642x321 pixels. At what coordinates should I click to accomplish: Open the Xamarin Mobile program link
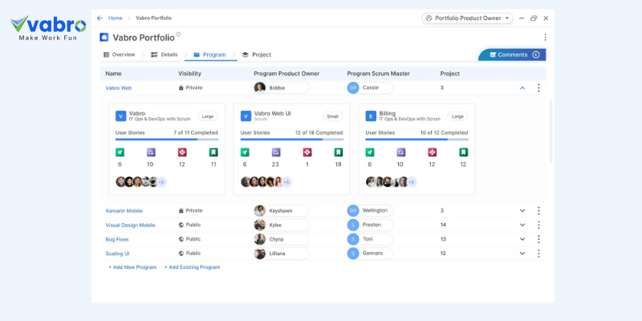pos(124,211)
